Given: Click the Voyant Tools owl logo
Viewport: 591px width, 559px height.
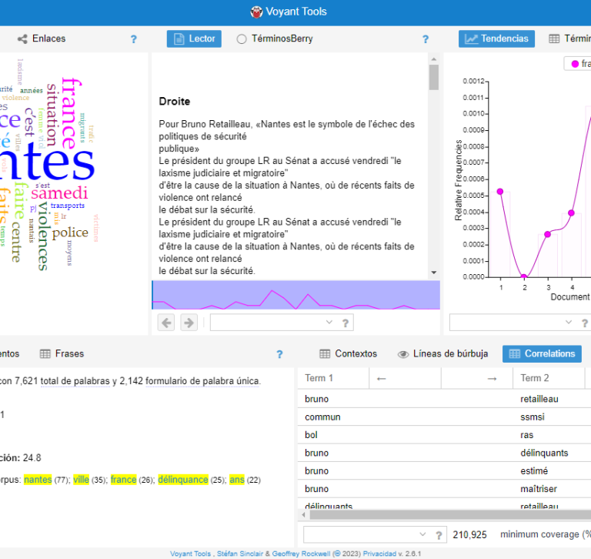Looking at the screenshot, I should [x=257, y=12].
